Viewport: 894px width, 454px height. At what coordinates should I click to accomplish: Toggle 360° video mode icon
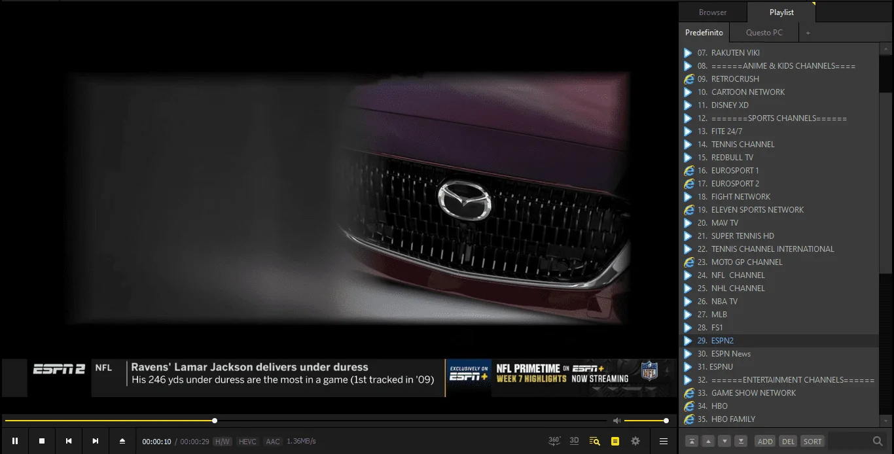coord(554,441)
